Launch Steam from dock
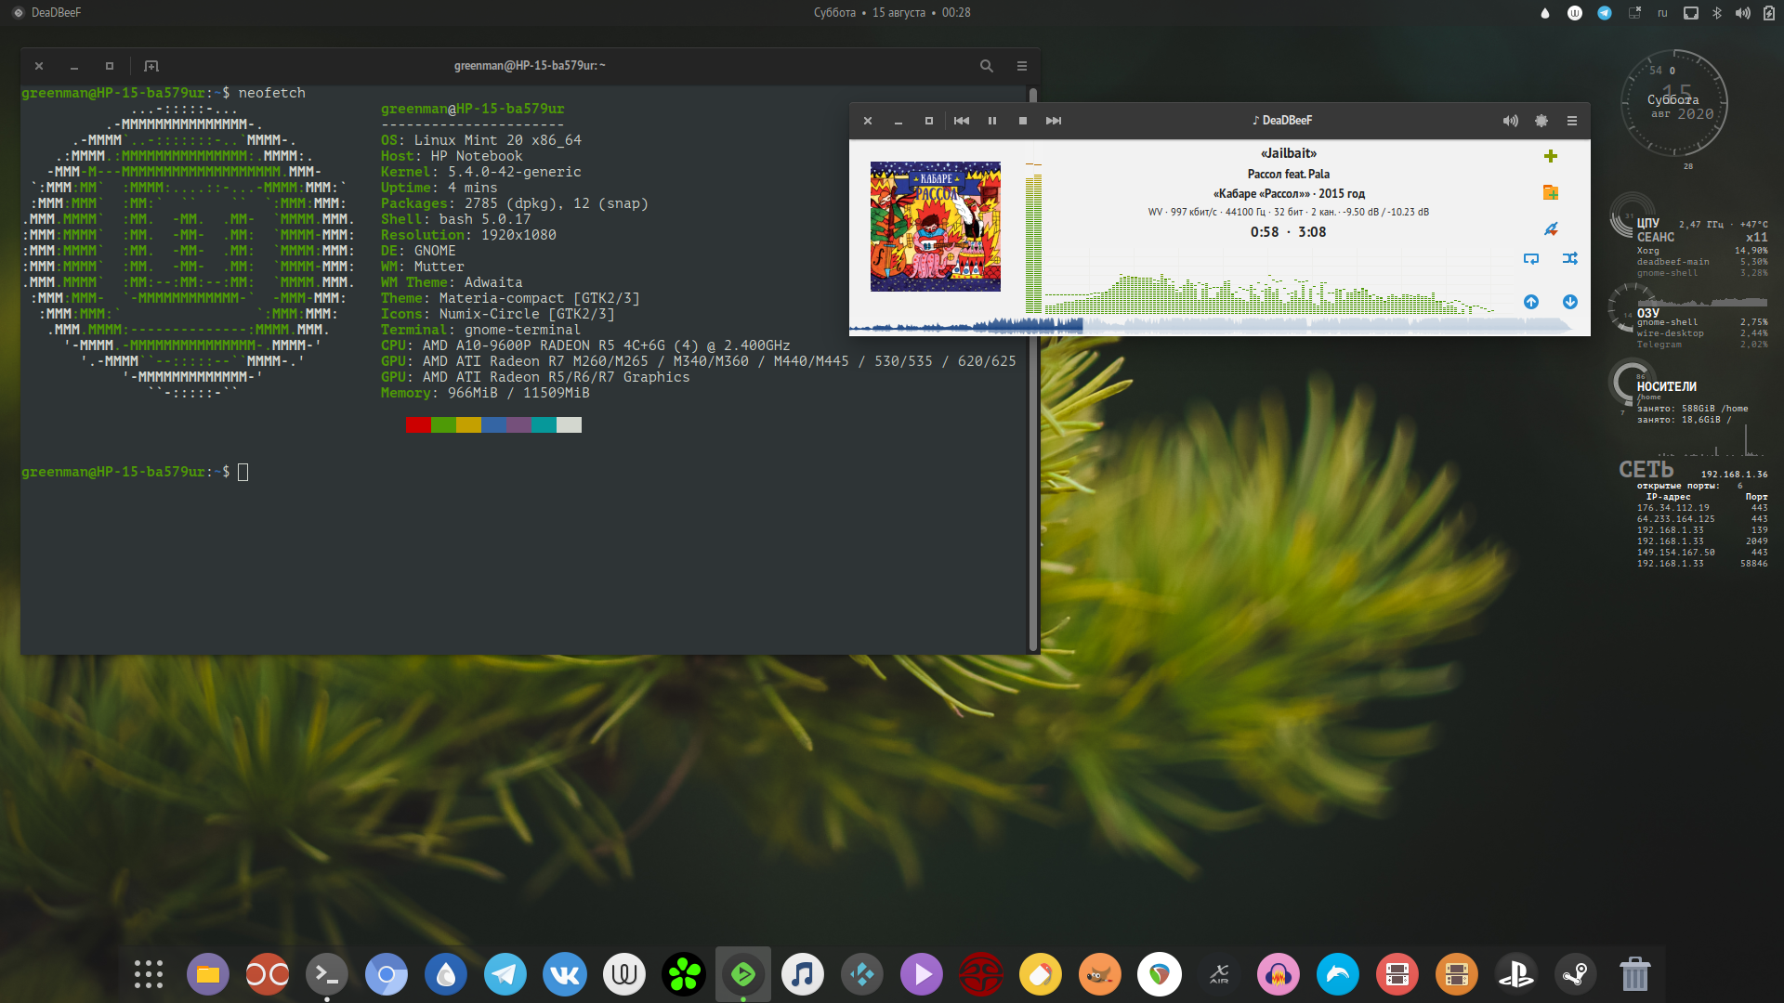Image resolution: width=1784 pixels, height=1003 pixels. click(x=1576, y=974)
